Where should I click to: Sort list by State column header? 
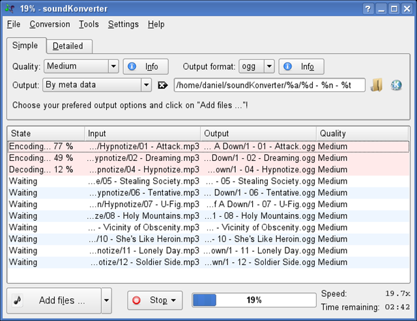pos(46,133)
